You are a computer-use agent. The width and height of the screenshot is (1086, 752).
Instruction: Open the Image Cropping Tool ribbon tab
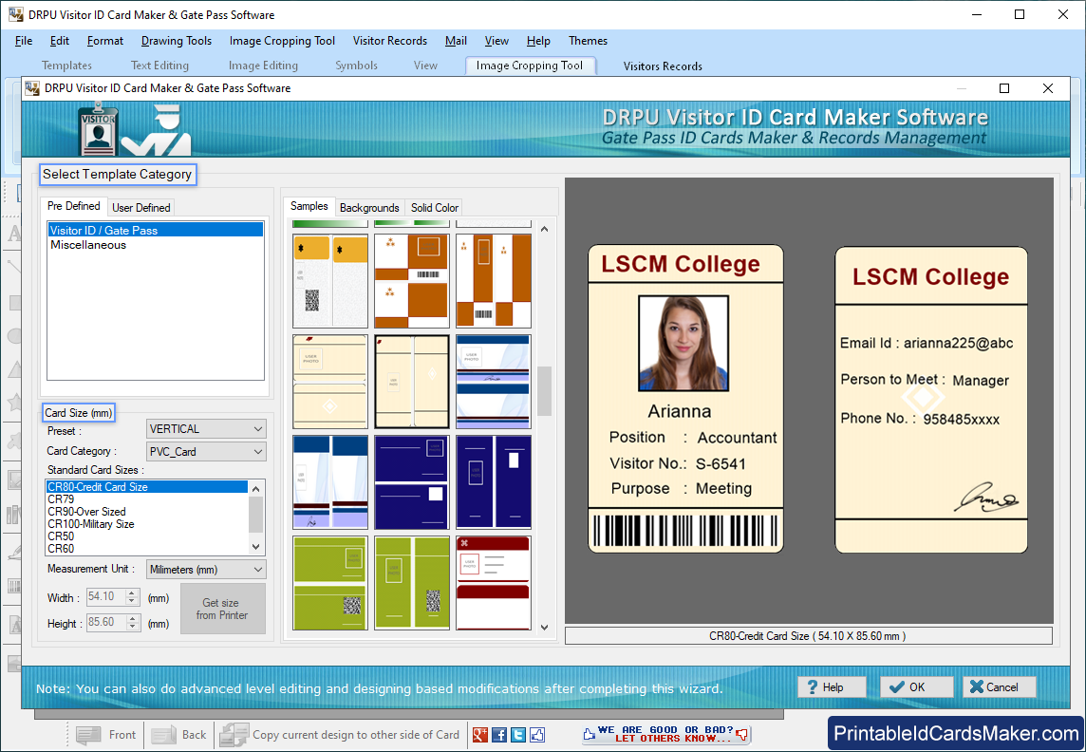pos(530,66)
